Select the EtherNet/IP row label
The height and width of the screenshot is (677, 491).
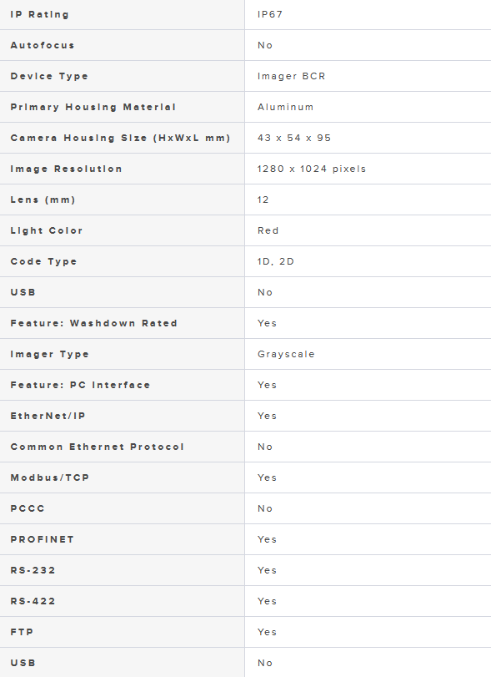[48, 417]
